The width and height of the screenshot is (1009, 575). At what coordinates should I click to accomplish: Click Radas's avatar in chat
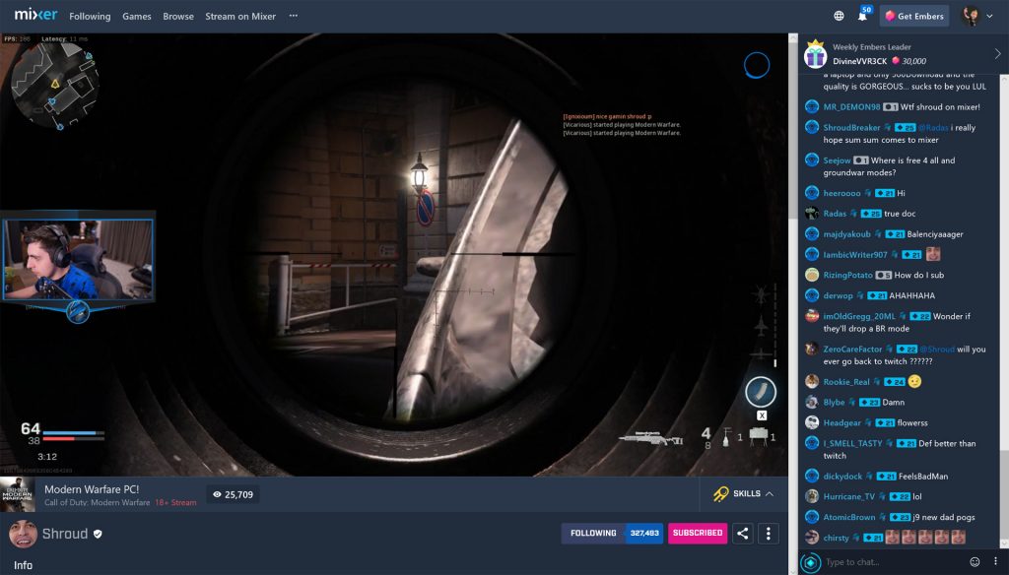(x=812, y=214)
